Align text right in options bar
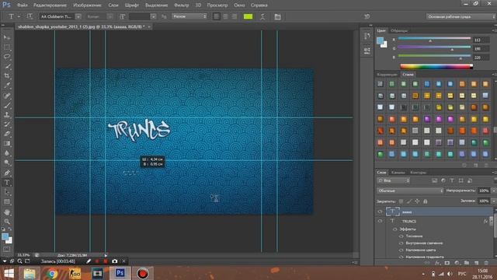The height and width of the screenshot is (280, 497). click(x=234, y=16)
